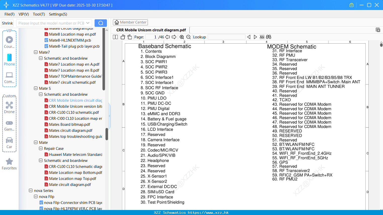Open the Game console category
This screenshot has height=215, width=383.
[x=9, y=125]
